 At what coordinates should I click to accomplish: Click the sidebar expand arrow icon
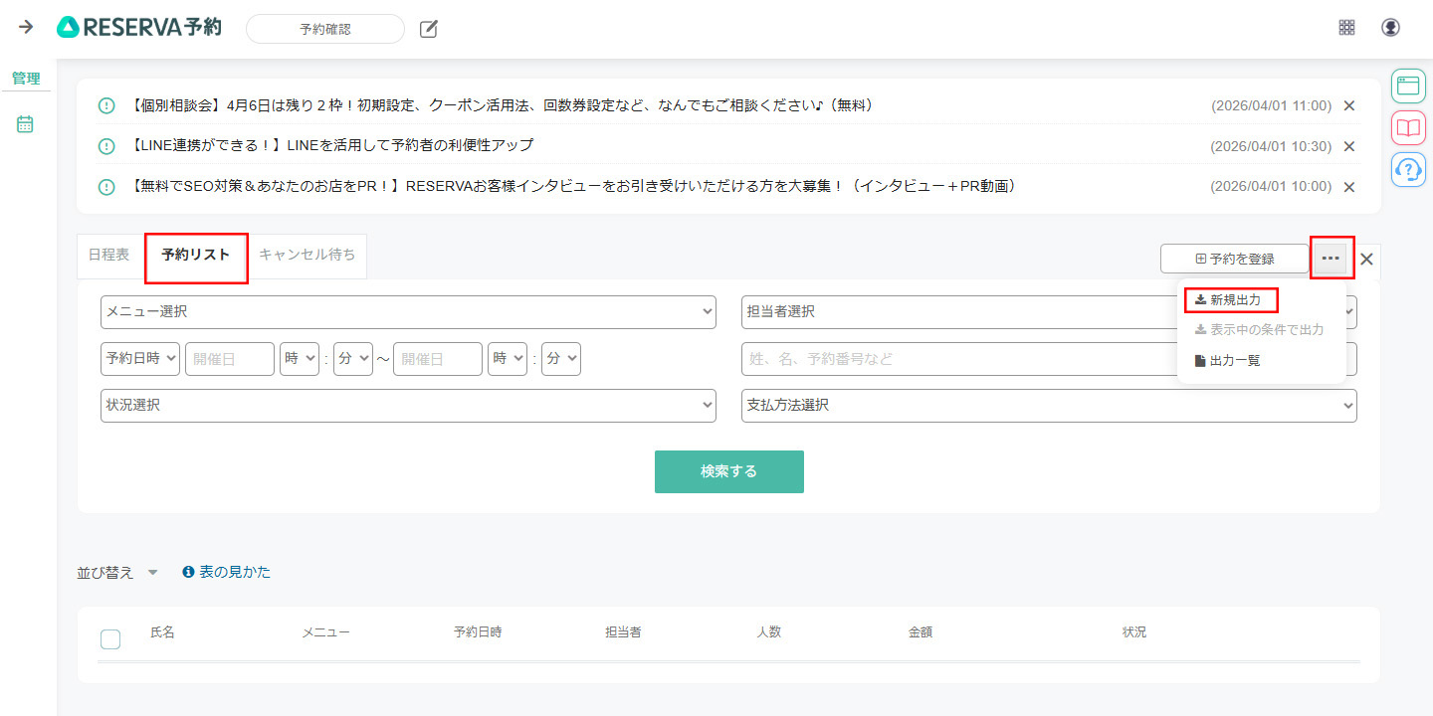(27, 27)
